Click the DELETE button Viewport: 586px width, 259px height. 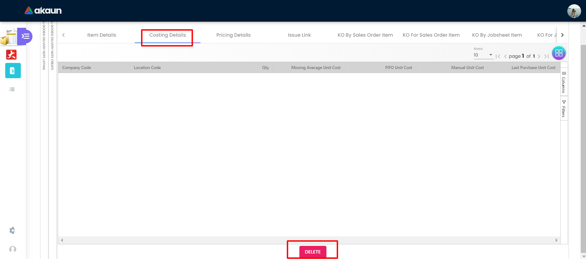tap(313, 252)
